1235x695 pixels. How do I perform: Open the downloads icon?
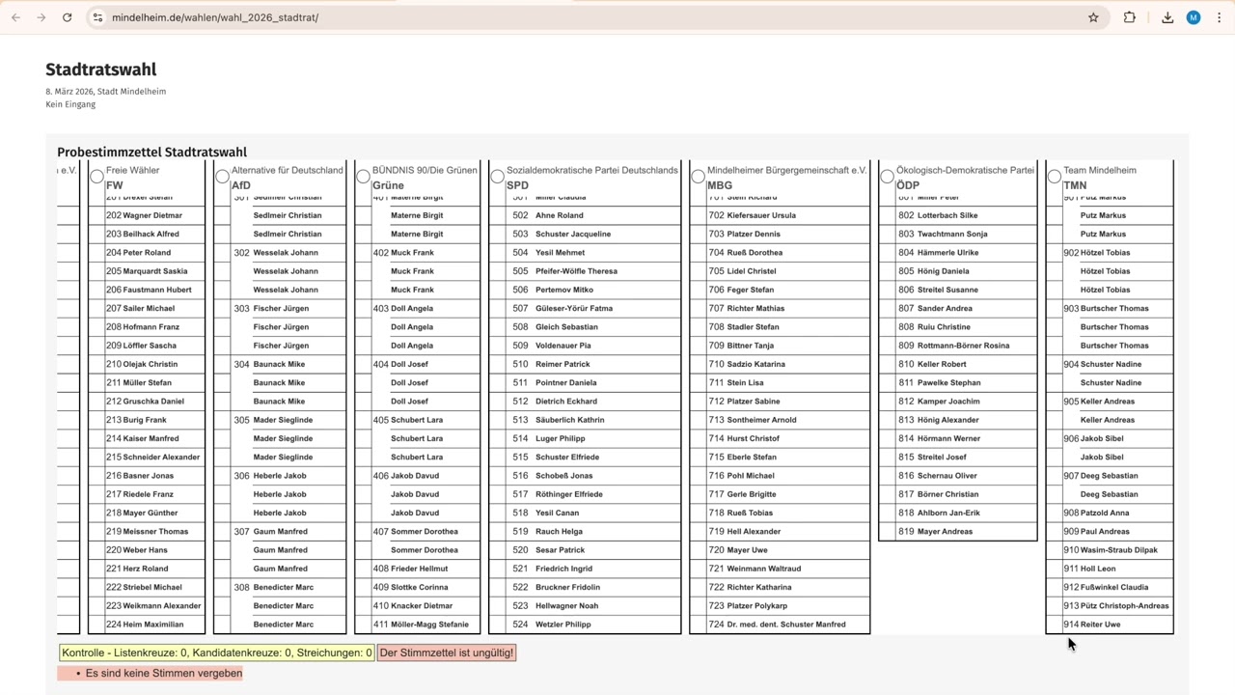pos(1167,17)
